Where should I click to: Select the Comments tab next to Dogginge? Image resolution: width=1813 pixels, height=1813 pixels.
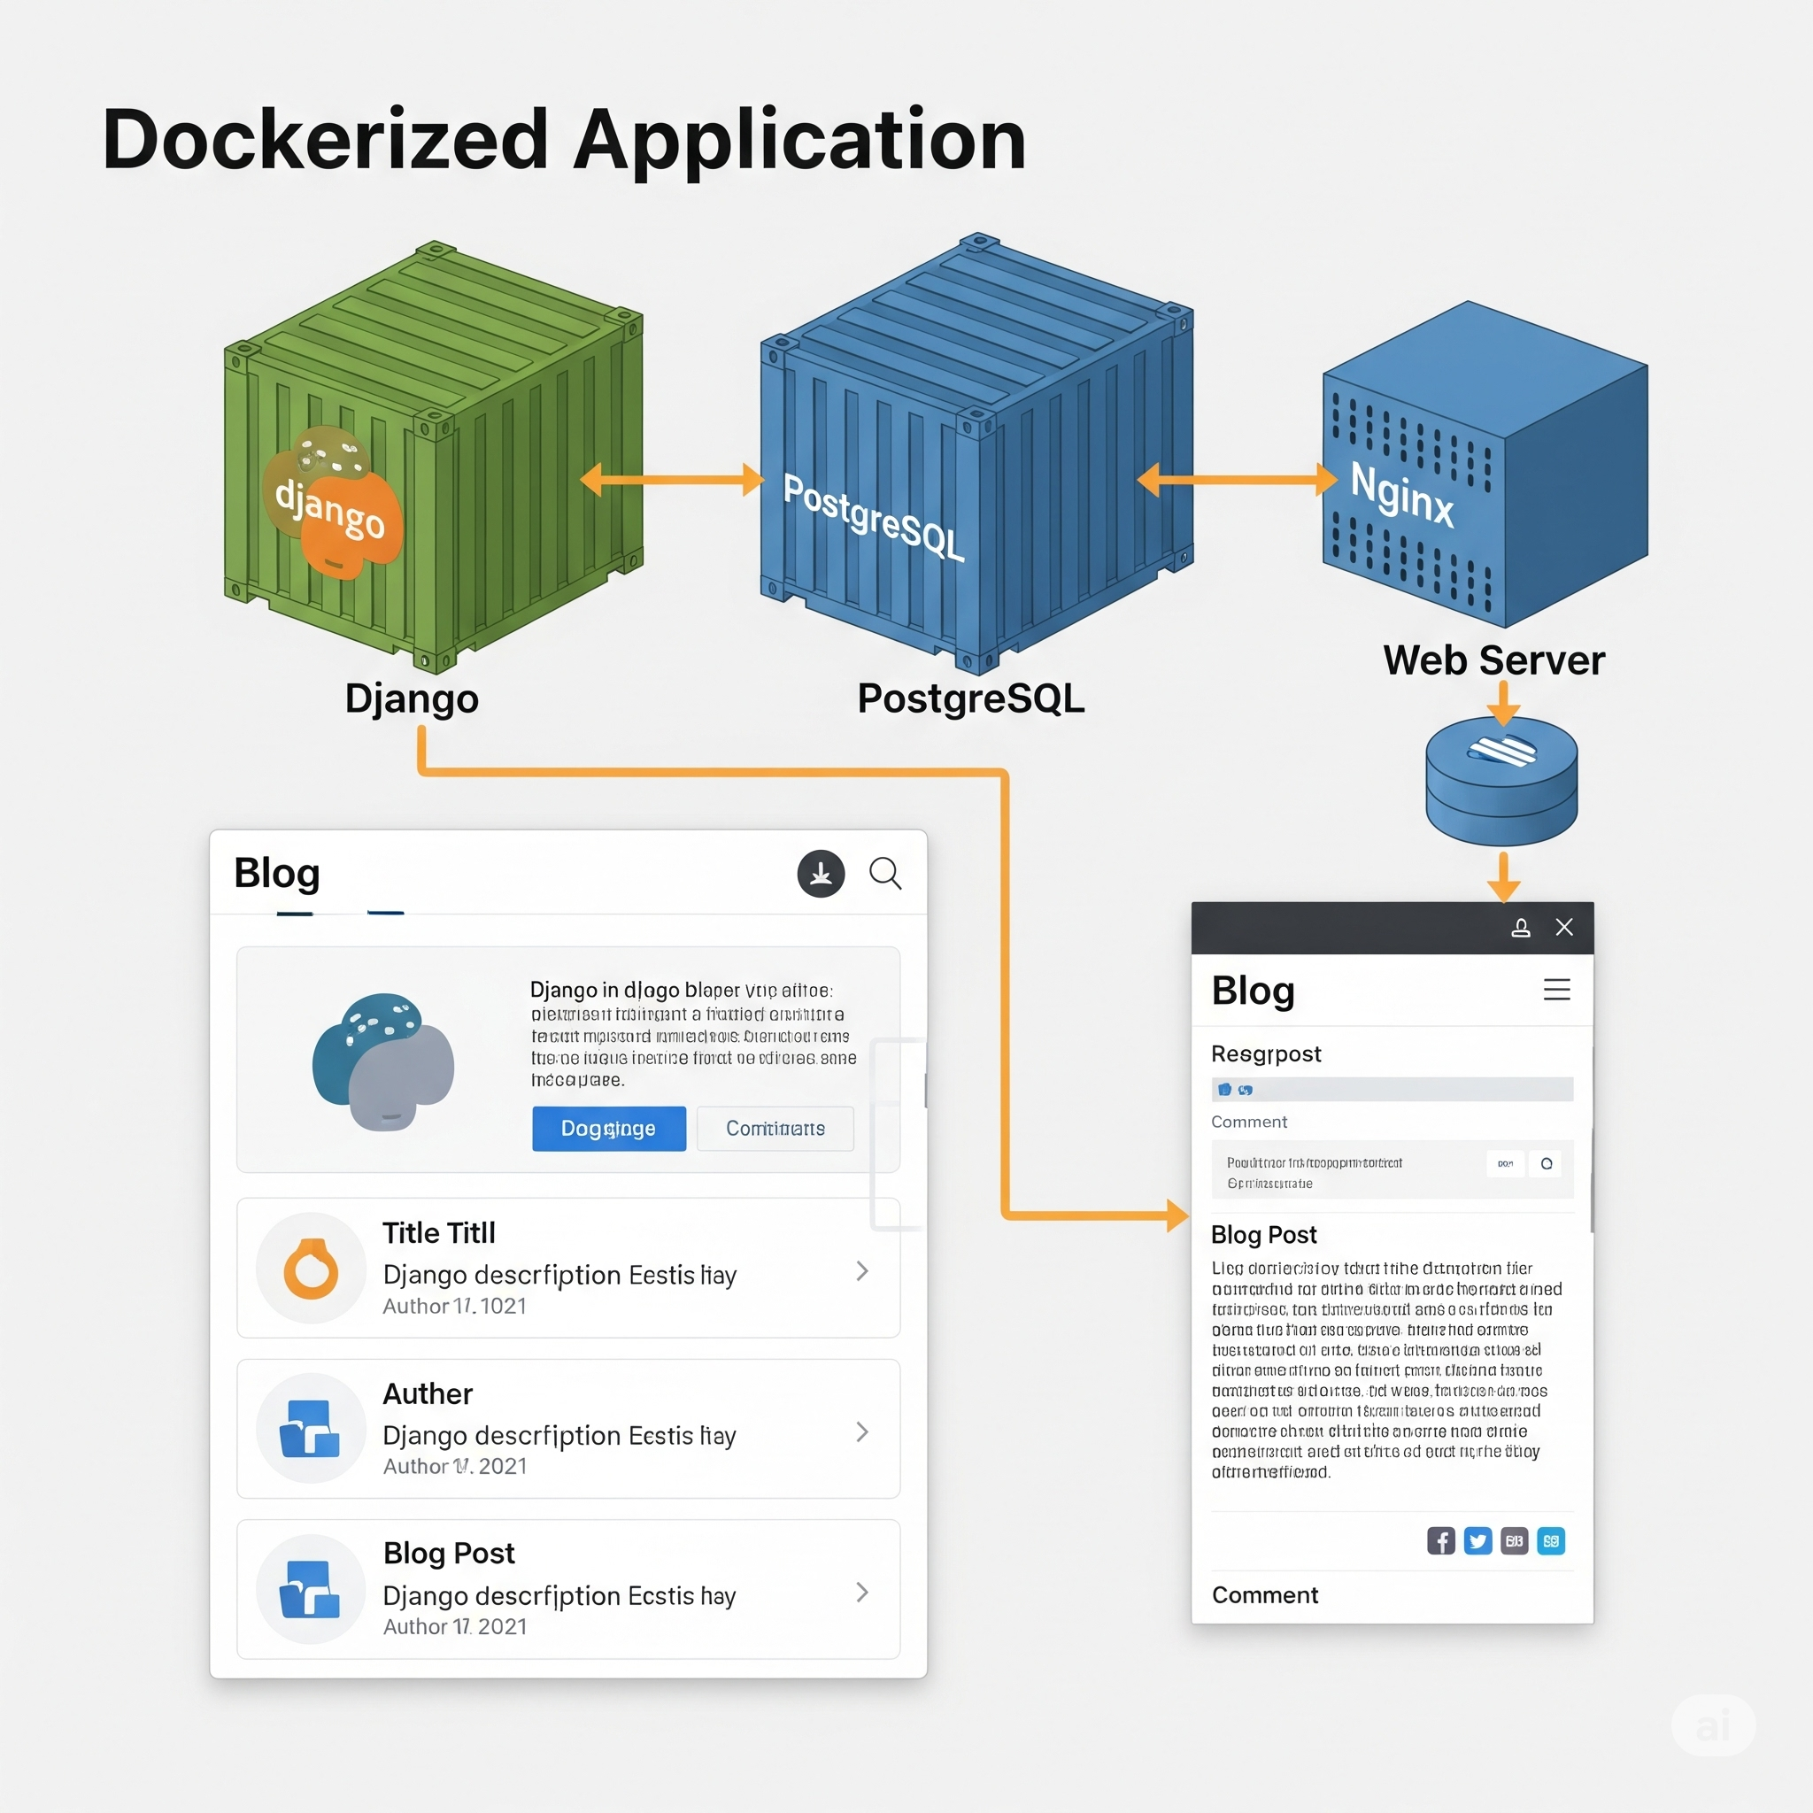coord(775,1129)
